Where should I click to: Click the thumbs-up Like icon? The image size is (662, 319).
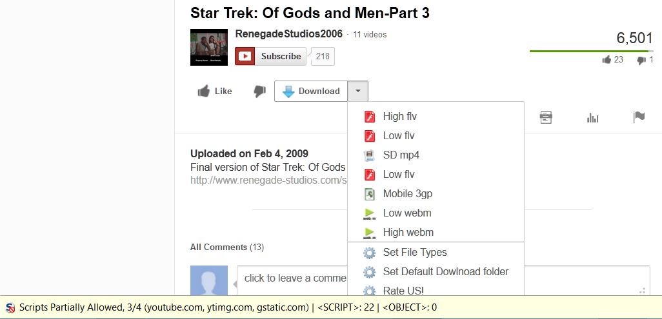pyautogui.click(x=204, y=91)
